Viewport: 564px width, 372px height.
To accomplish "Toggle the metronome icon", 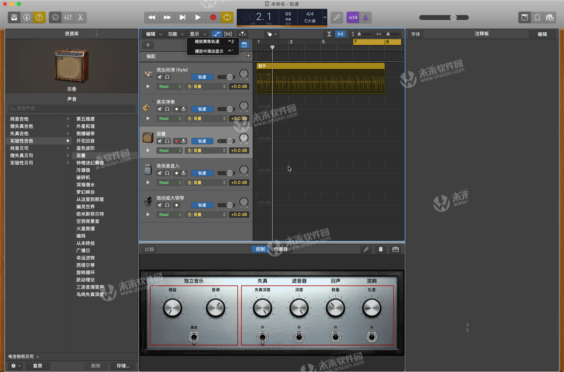I will 366,17.
